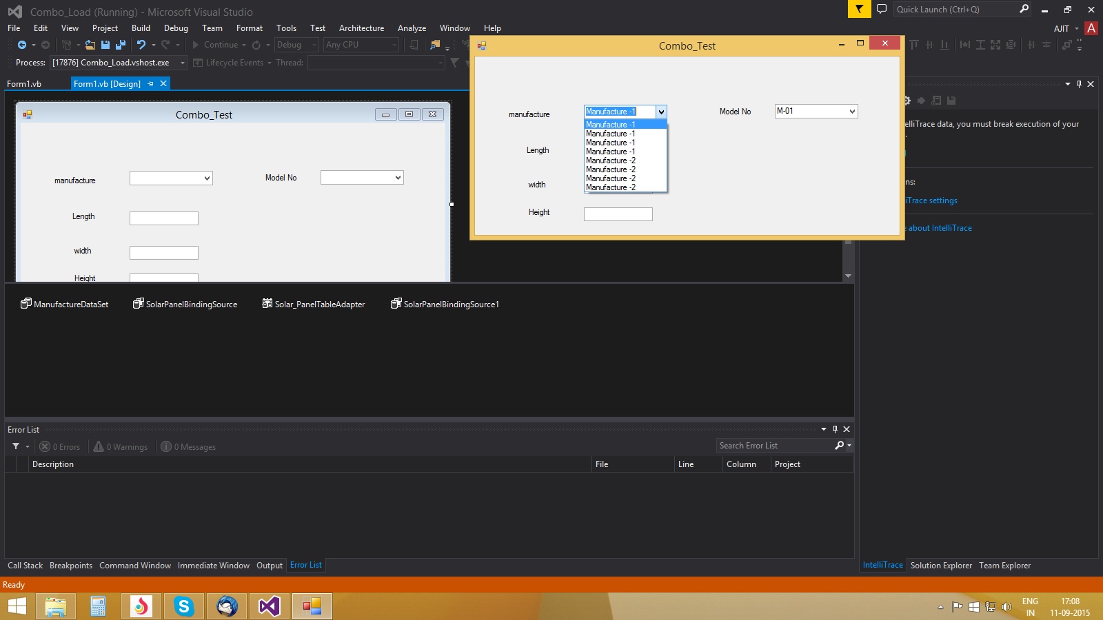1103x620 pixels.
Task: Switch to the Form1.vb code tab
Action: [24, 83]
